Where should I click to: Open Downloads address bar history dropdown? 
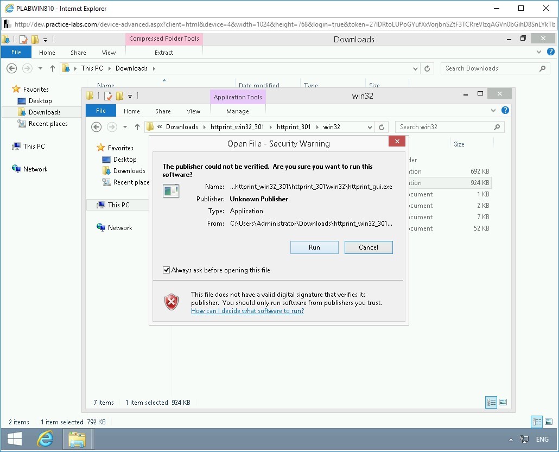coord(416,68)
